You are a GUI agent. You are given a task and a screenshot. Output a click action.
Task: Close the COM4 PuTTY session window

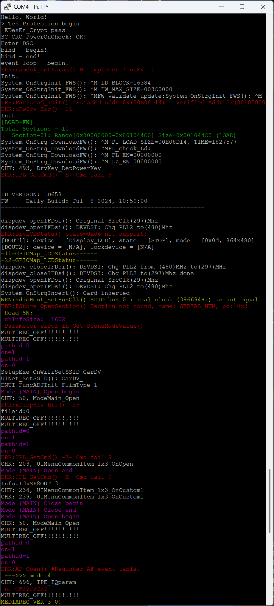click(x=263, y=7)
